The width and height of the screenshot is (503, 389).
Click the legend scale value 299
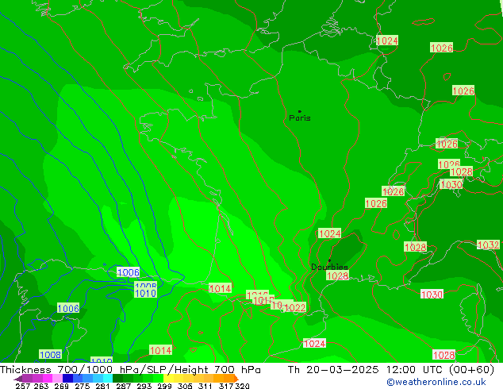164,386
